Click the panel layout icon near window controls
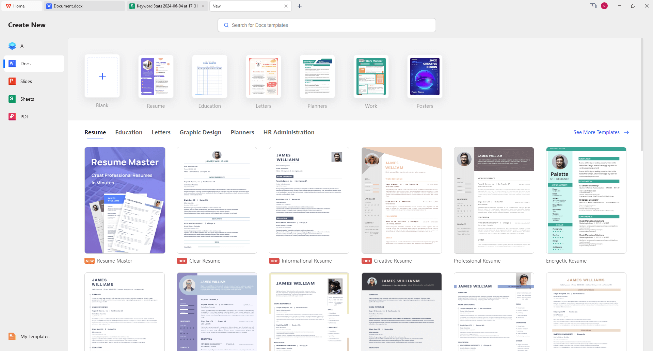The height and width of the screenshot is (351, 653). click(592, 6)
